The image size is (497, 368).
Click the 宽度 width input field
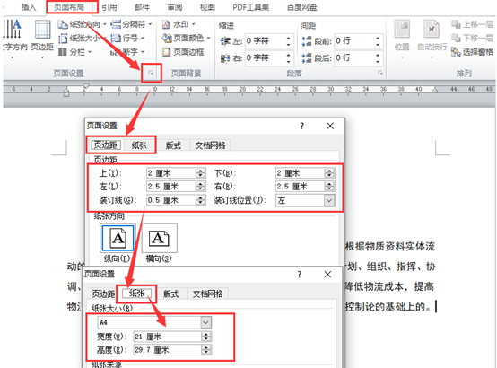point(168,337)
